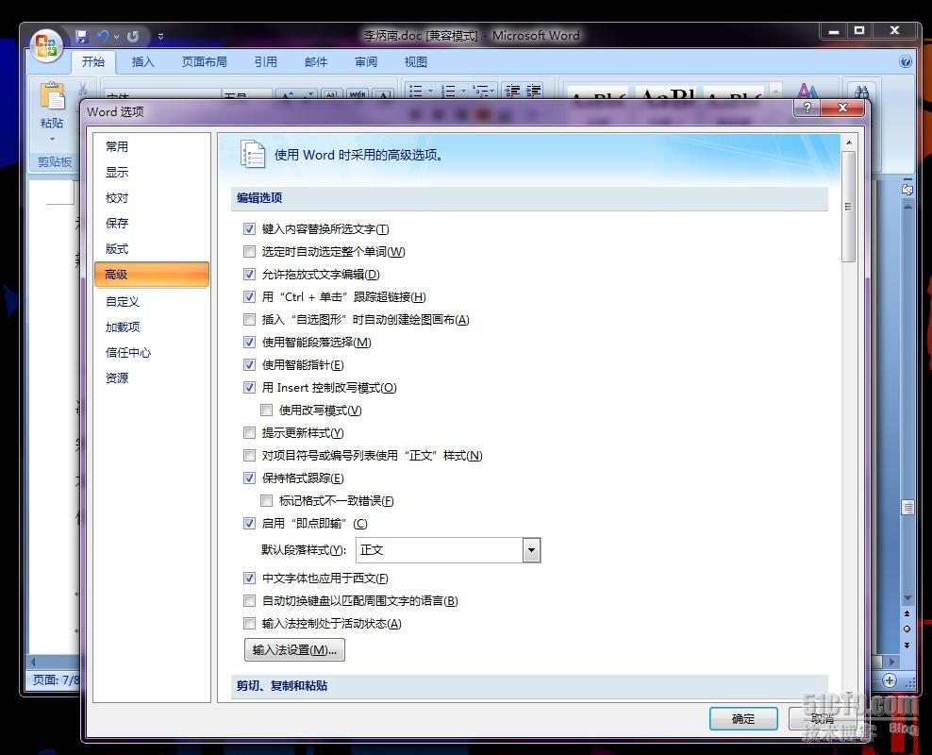
Task: Open the Office Button menu in Word
Action: pos(47,45)
